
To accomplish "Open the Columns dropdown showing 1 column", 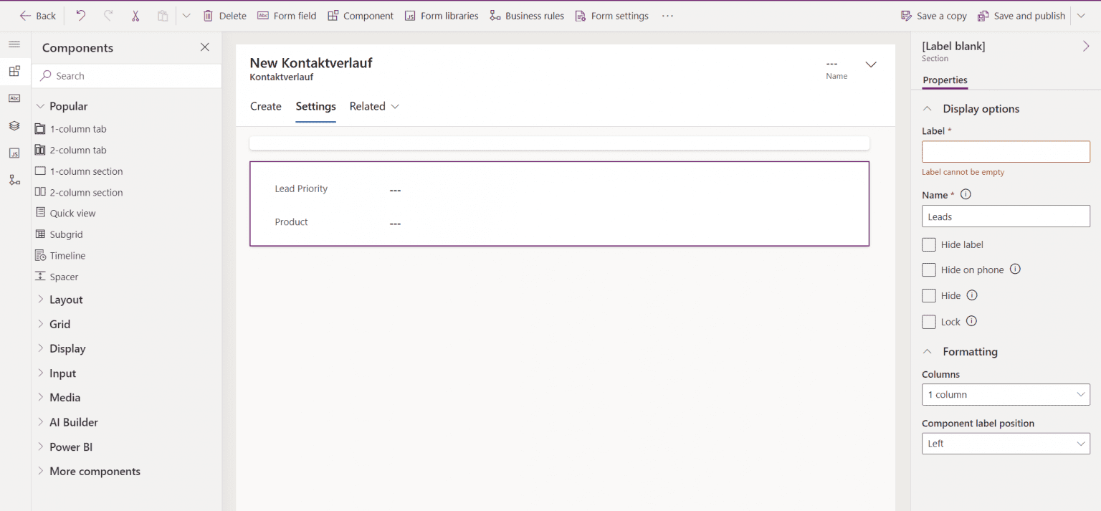I will (1005, 394).
